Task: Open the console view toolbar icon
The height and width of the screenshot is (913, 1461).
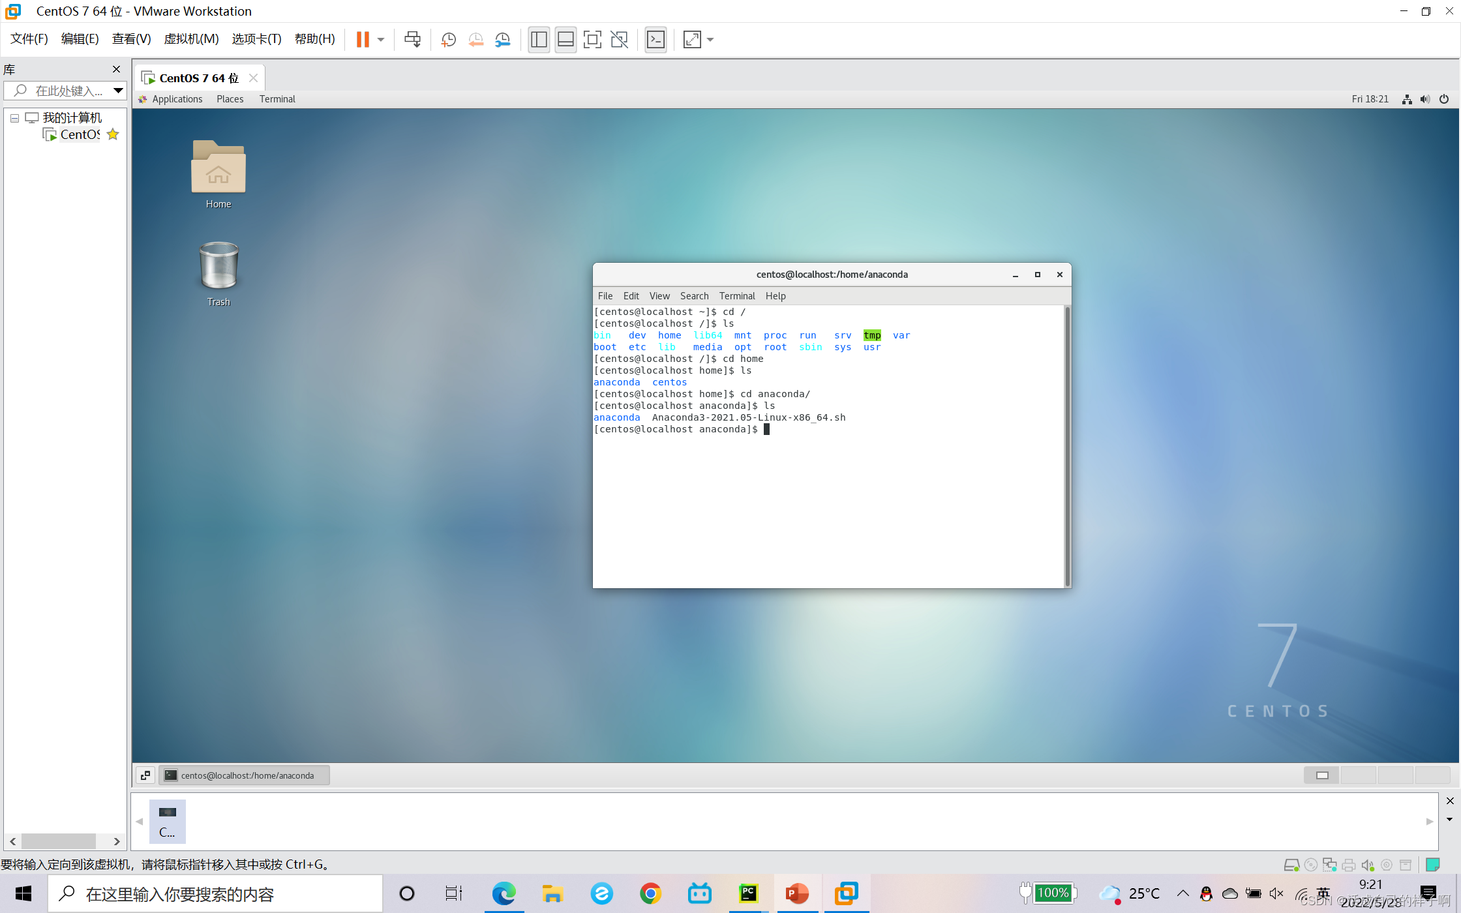Action: (655, 40)
